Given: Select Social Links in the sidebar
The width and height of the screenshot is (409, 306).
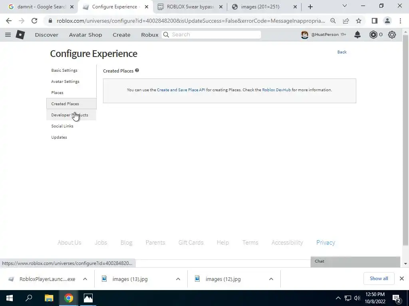Looking at the screenshot, I should click(x=62, y=126).
